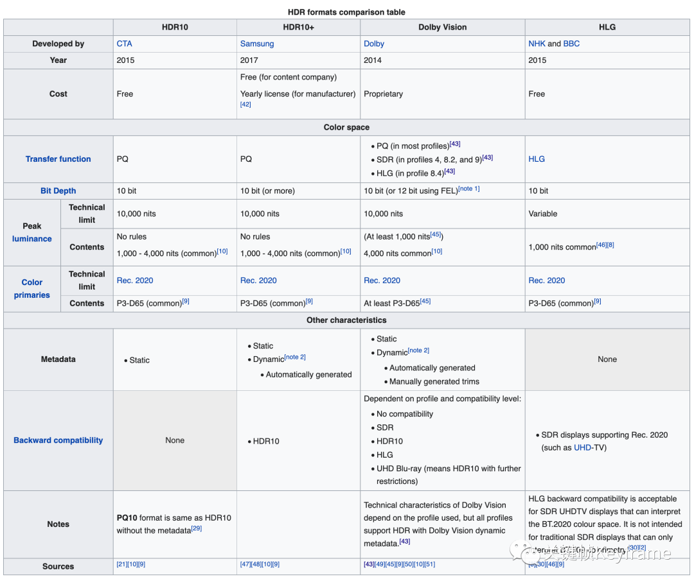The height and width of the screenshot is (586, 694).
Task: Open the CTA developer link
Action: pos(124,44)
